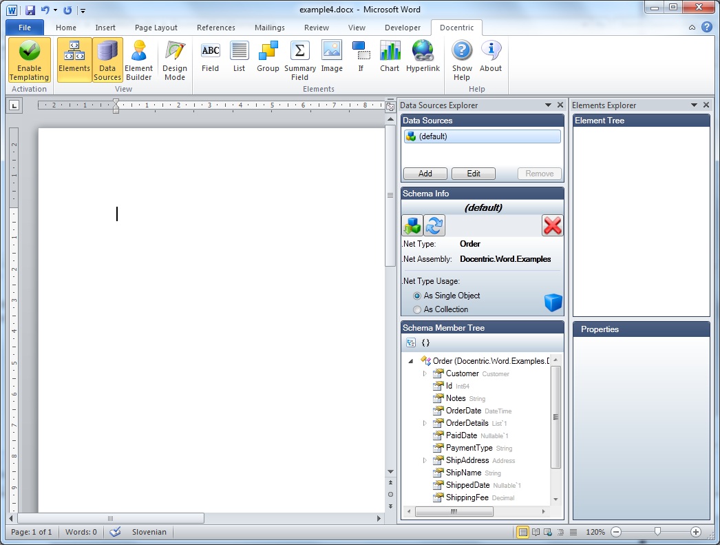Select the (default) data source
This screenshot has width=720, height=545.
482,136
